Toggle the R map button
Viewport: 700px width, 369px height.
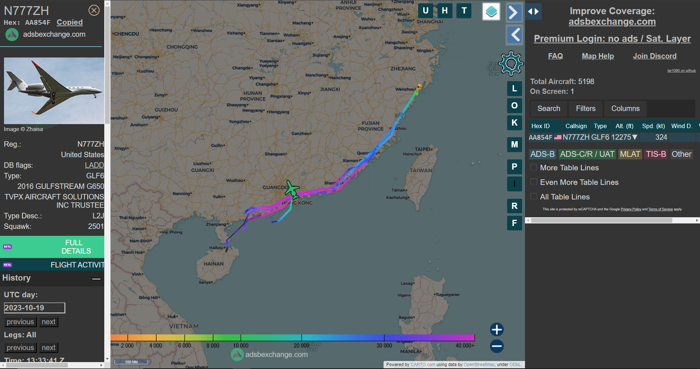tap(514, 206)
